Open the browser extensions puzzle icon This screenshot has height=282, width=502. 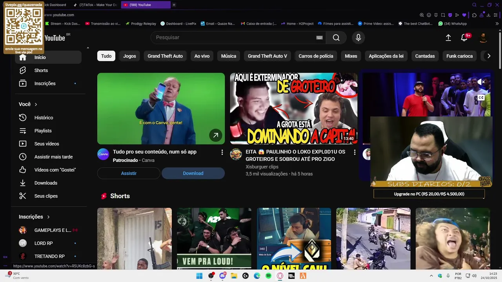coord(474,15)
